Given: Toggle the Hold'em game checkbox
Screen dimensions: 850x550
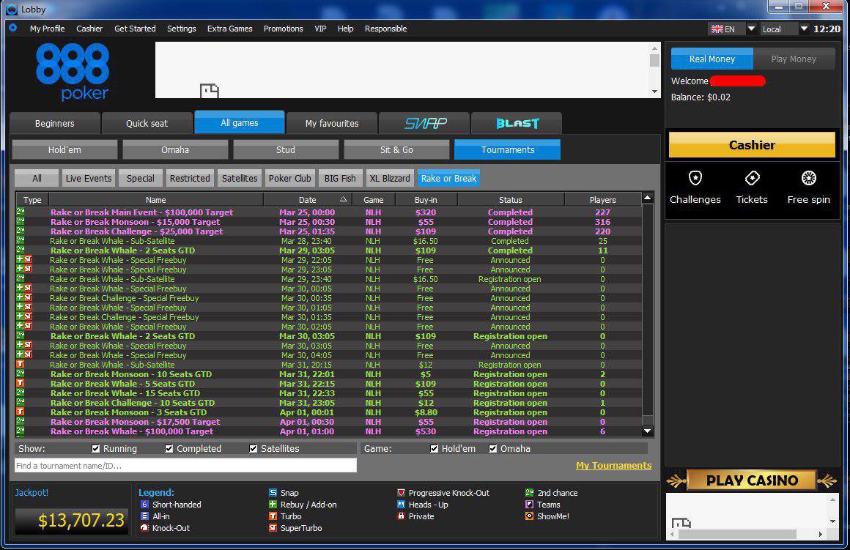Looking at the screenshot, I should click(x=435, y=449).
